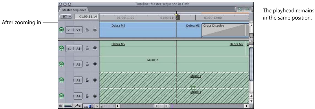This screenshot has height=109, width=315.
Task: Click the A3 destination control
Action: [78, 80]
